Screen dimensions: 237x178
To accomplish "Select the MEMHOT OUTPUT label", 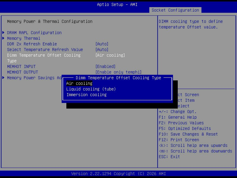I will pyautogui.click(x=23, y=72).
